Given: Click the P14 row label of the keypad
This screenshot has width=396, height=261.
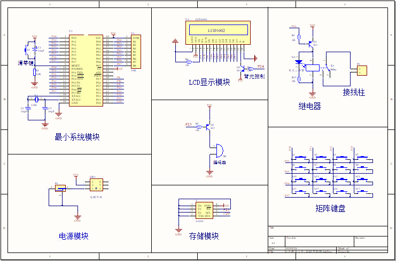Looking at the screenshot, I should (x=287, y=161).
